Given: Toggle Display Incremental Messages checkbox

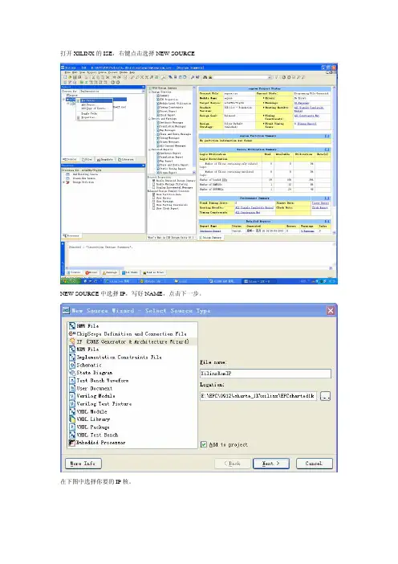Looking at the screenshot, I should (x=154, y=188).
